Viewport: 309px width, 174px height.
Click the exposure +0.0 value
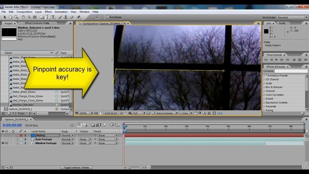220,113
